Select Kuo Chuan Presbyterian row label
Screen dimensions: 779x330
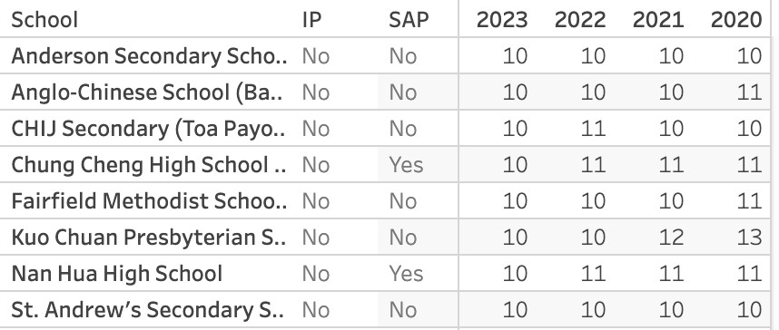pyautogui.click(x=149, y=238)
